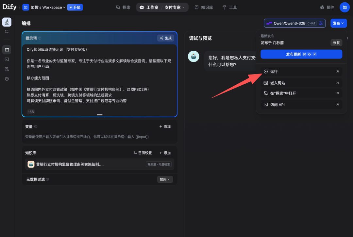
Task: Collapse the 发布 publish dropdown
Action: [338, 23]
